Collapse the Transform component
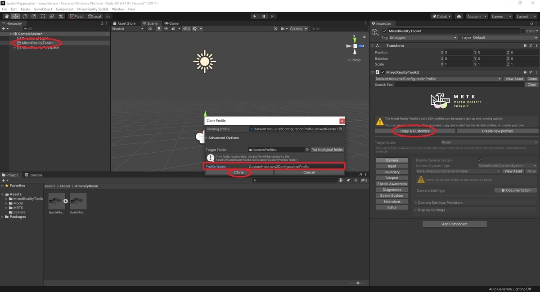 click(373, 45)
